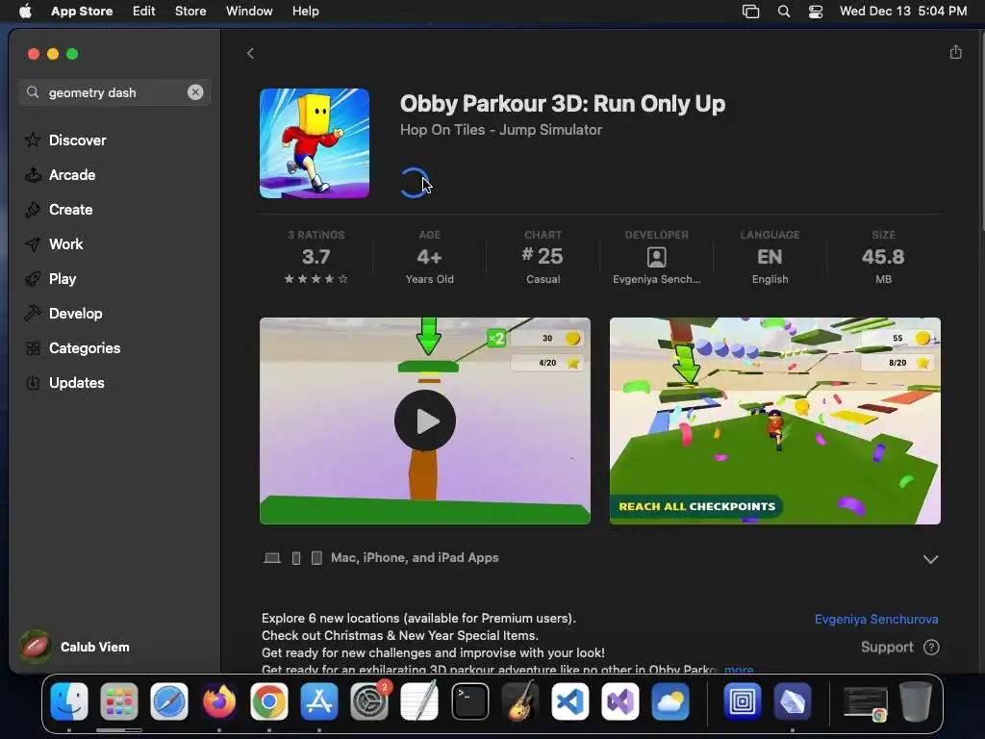Click the Obby Parkour app icon
The height and width of the screenshot is (739, 985).
tap(315, 143)
